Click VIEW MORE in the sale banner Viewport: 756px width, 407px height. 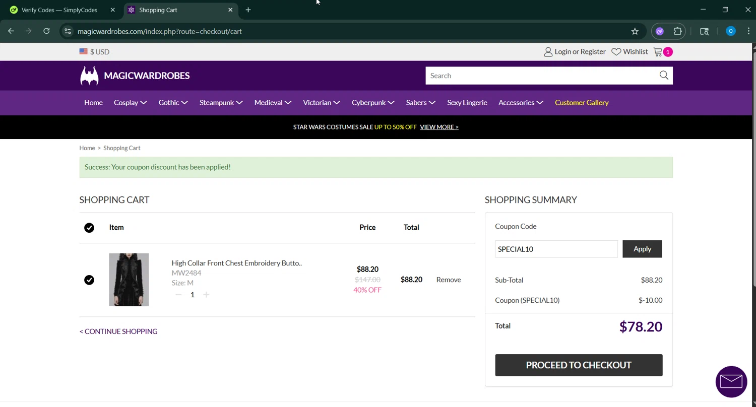[439, 127]
